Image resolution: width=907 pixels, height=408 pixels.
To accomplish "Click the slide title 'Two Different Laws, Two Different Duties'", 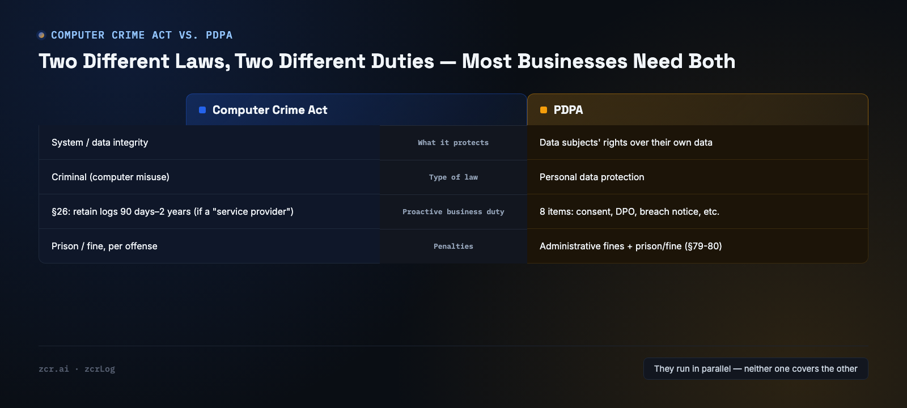I will coord(387,61).
